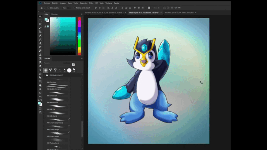Click the foreground color swatch in Color panel

click(x=46, y=19)
